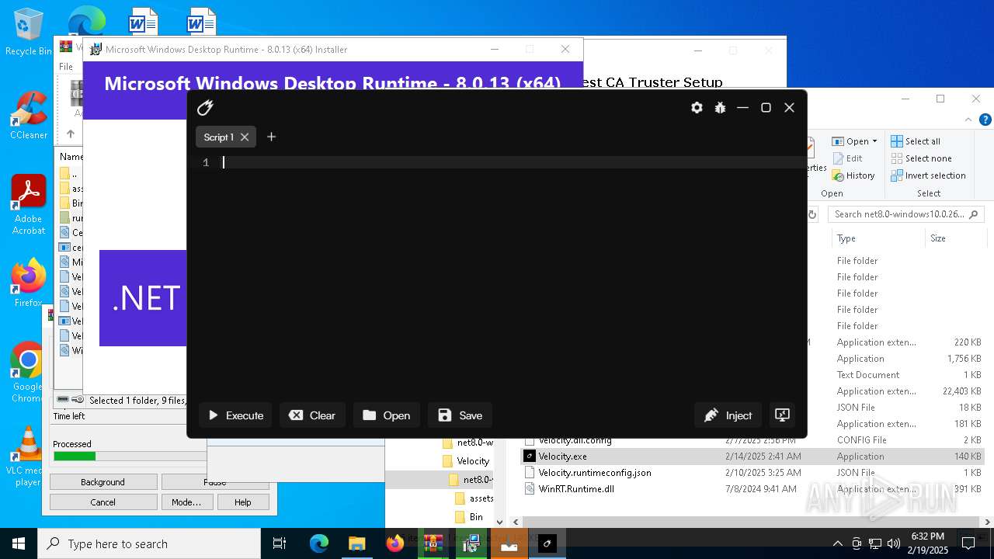Close the Script 1 tab
Image resolution: width=994 pixels, height=559 pixels.
click(x=245, y=137)
